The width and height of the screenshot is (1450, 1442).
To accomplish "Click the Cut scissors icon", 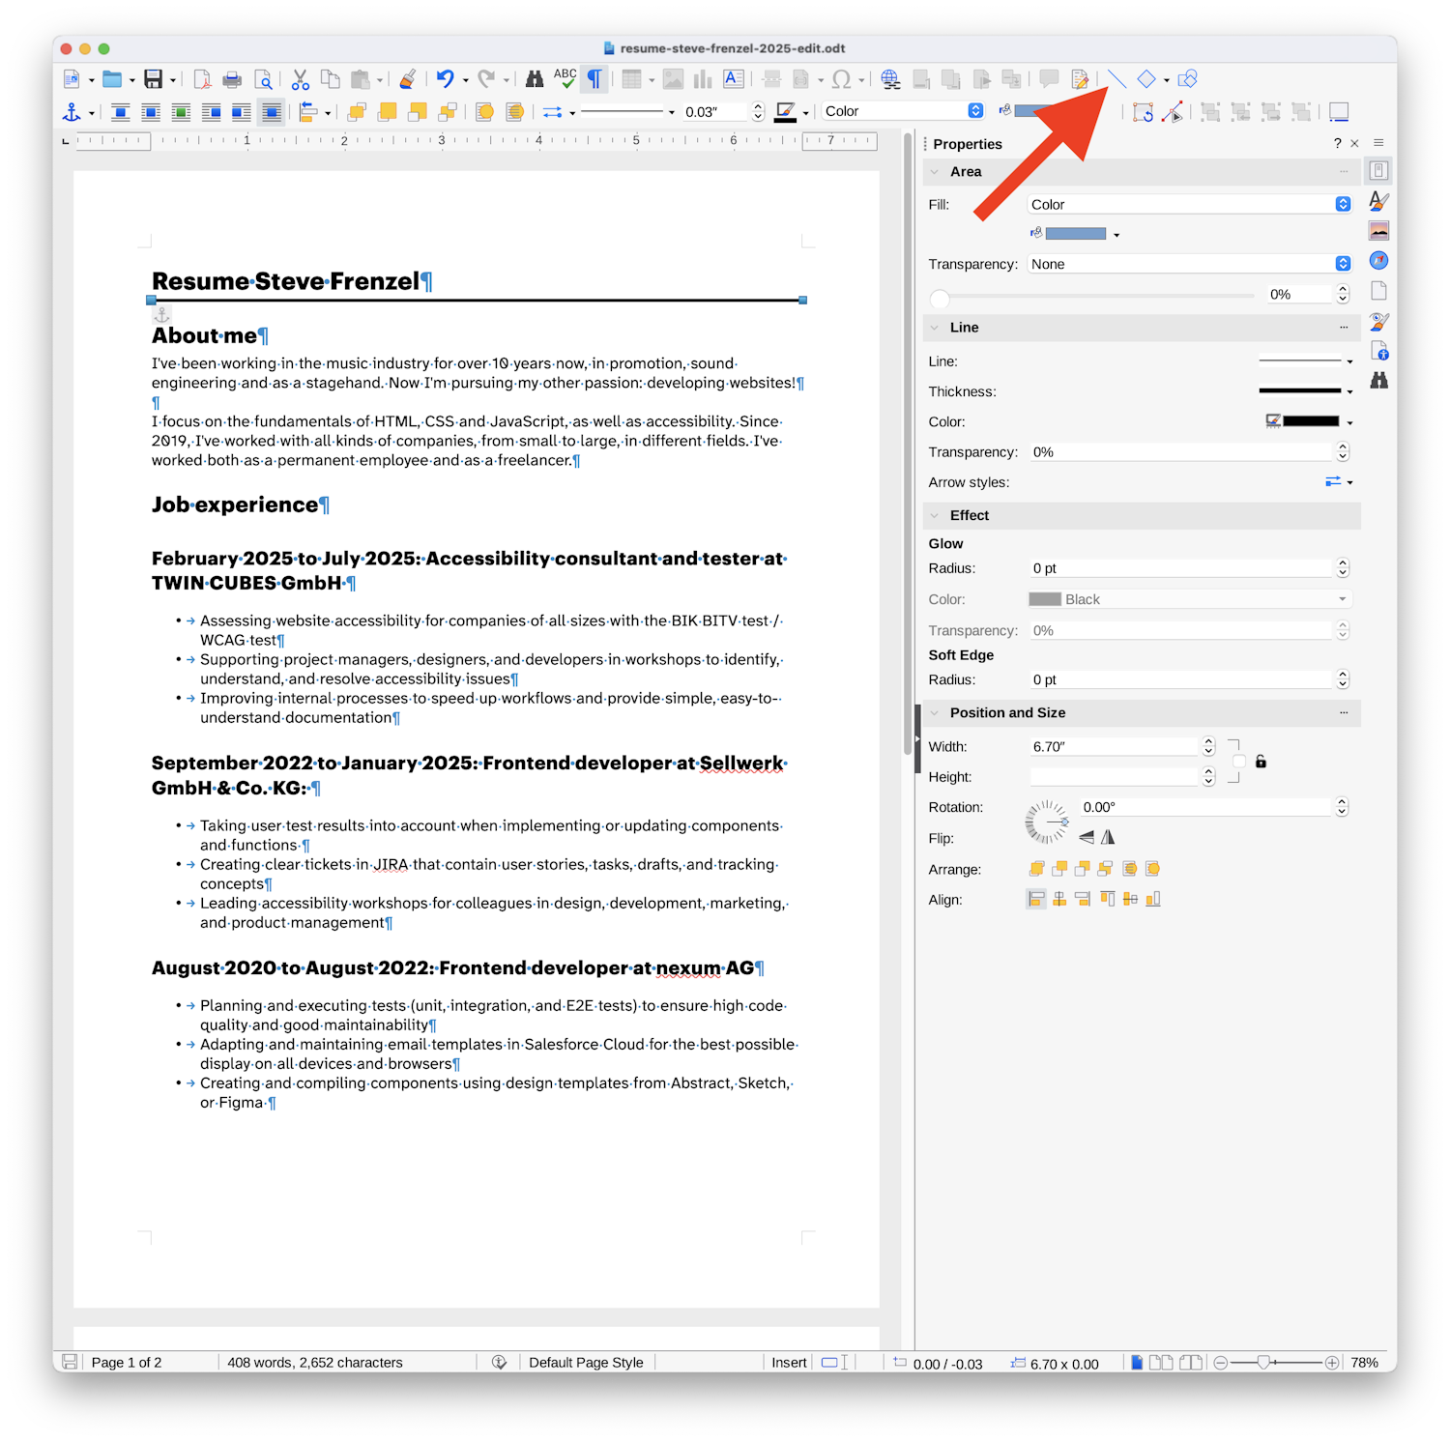I will 300,79.
